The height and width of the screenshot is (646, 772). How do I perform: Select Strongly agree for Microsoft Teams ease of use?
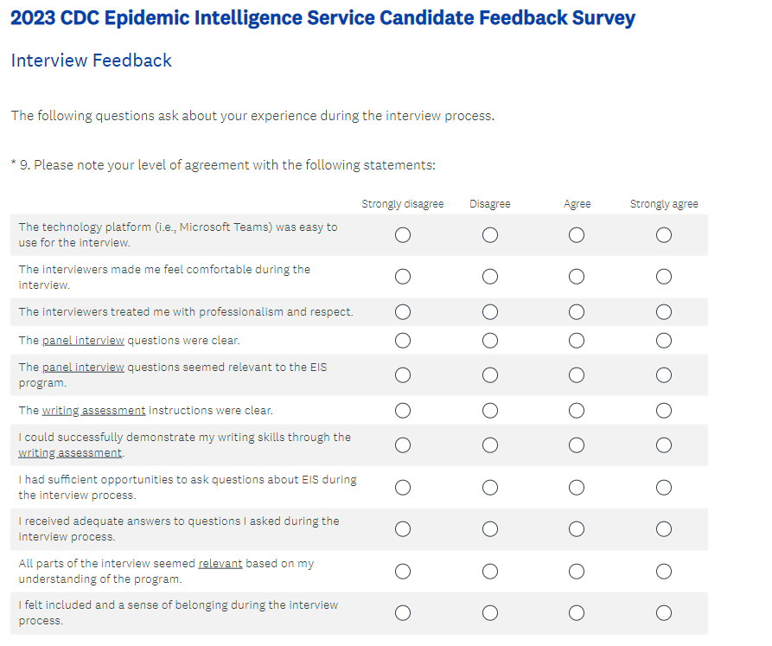[x=663, y=235]
